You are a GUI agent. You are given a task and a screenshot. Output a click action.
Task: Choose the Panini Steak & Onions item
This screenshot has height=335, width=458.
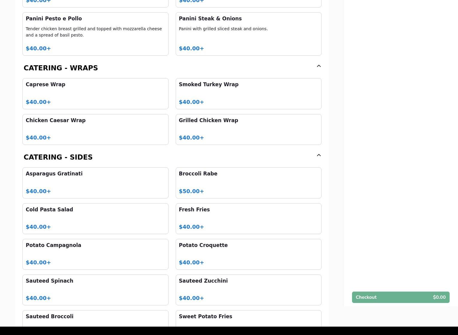point(248,34)
